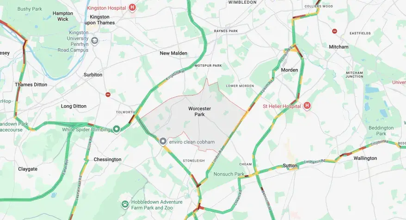The width and height of the screenshot is (406, 220).
Task: Click the Beddington Park label
Action: point(381,131)
